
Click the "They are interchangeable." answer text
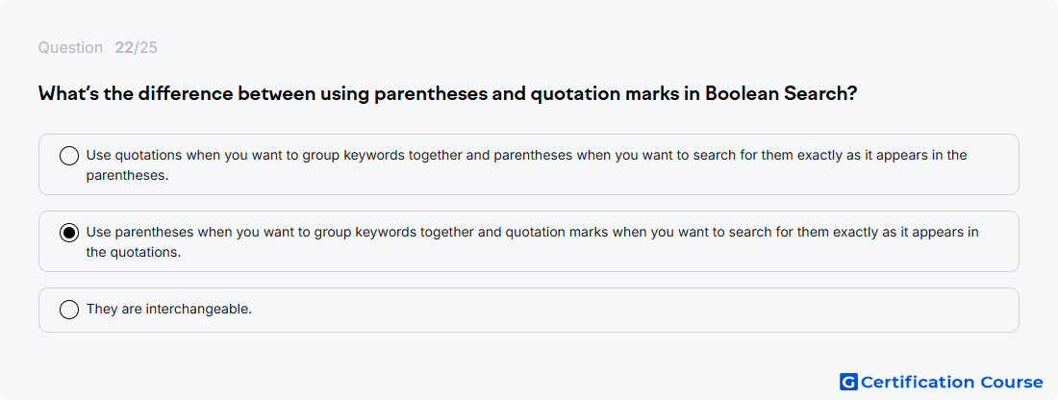pos(168,310)
